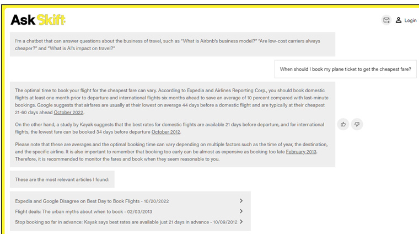Give the answer a thumbs up
Image resolution: width=419 pixels, height=234 pixels.
click(343, 124)
